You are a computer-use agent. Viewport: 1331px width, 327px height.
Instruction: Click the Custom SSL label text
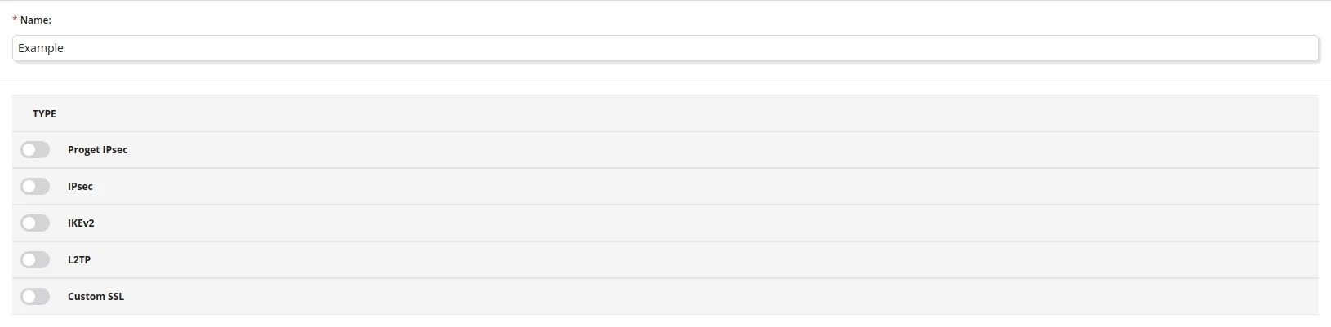click(x=96, y=297)
